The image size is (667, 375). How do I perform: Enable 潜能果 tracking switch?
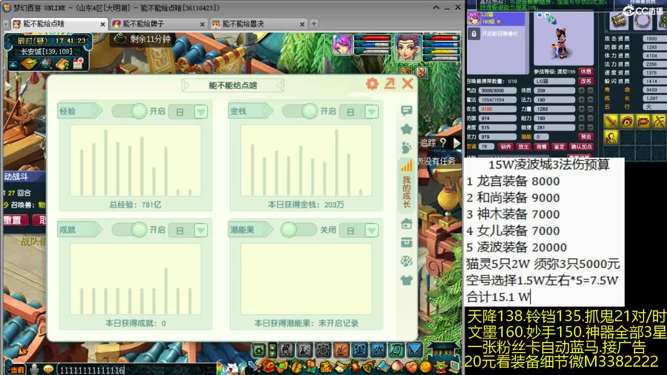(x=299, y=229)
